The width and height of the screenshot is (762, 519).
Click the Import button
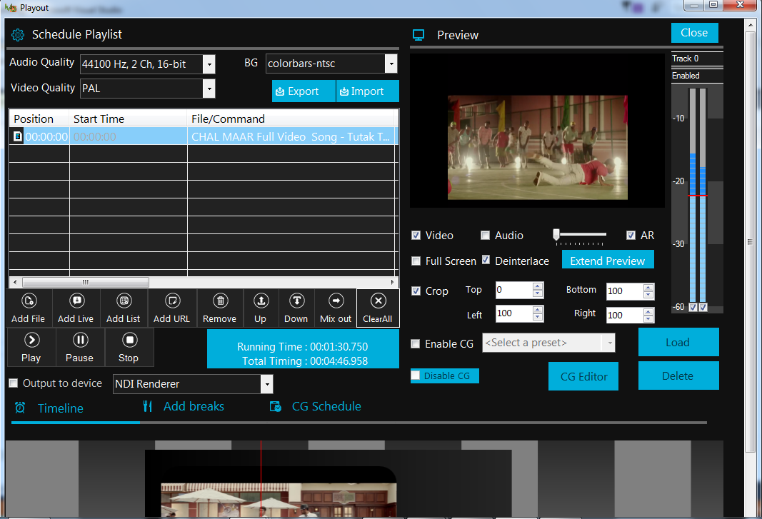pyautogui.click(x=367, y=91)
